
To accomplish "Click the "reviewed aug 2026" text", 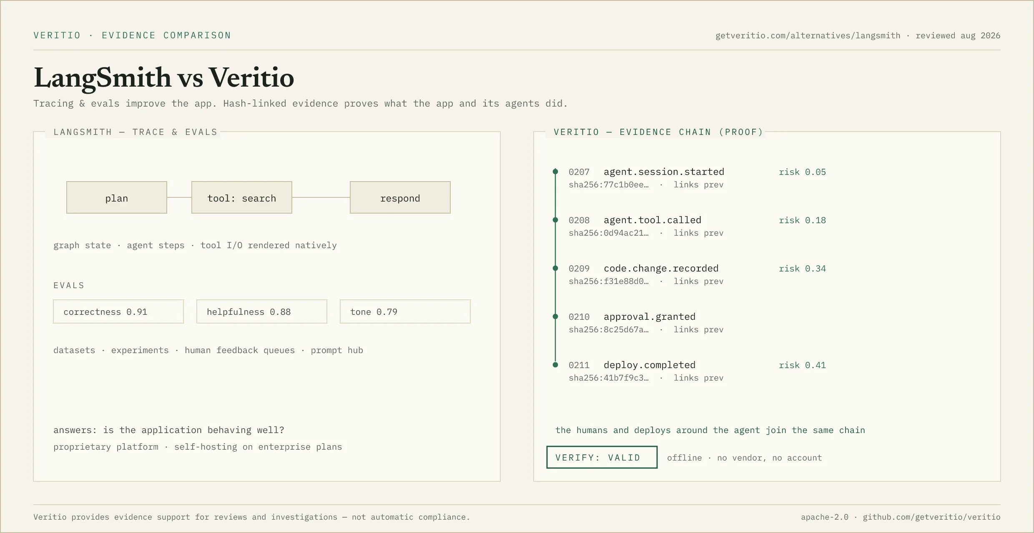I will click(x=958, y=35).
